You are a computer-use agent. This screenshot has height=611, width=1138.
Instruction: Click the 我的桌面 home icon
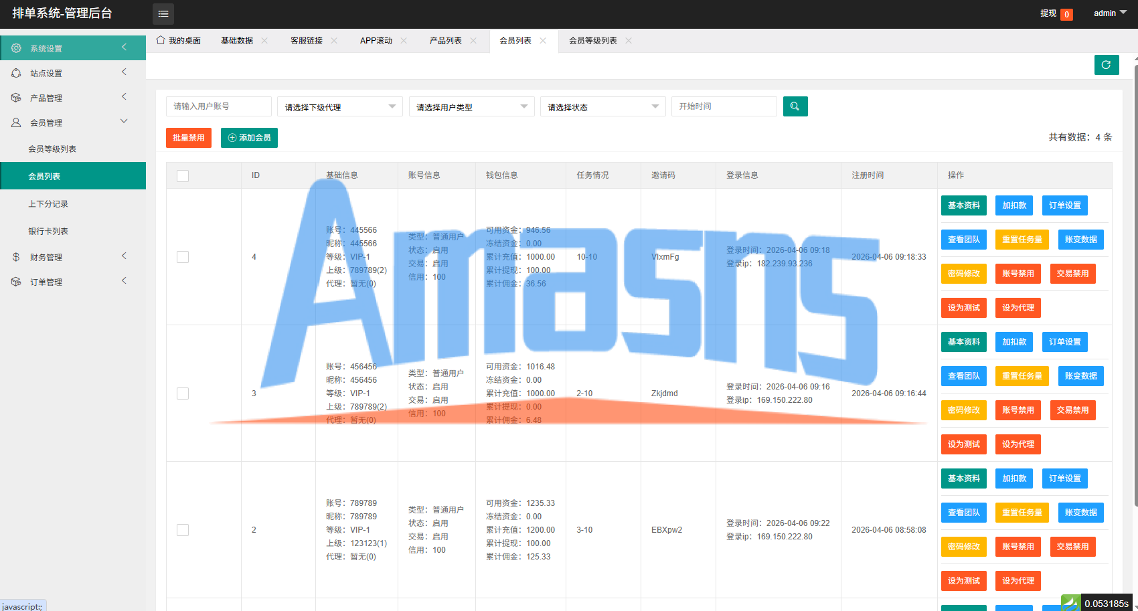[161, 40]
